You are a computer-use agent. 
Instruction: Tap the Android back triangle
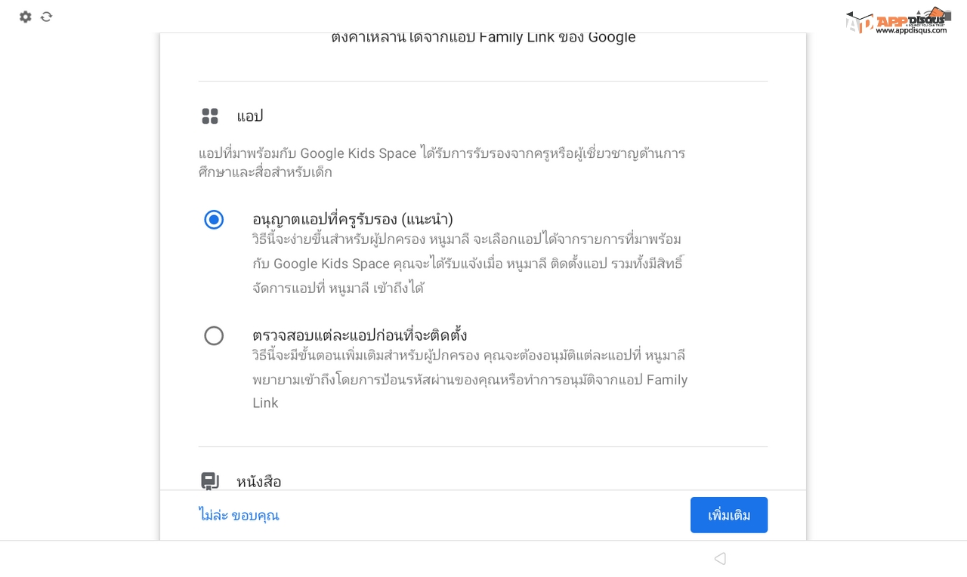click(720, 559)
